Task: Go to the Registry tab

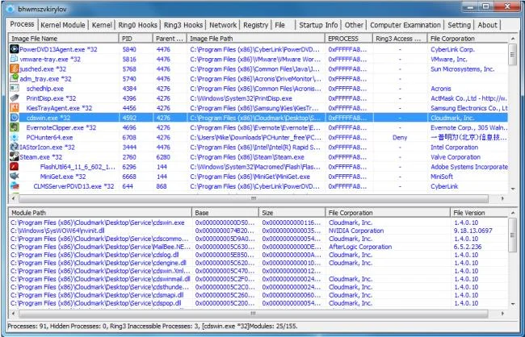Action: pyautogui.click(x=255, y=25)
